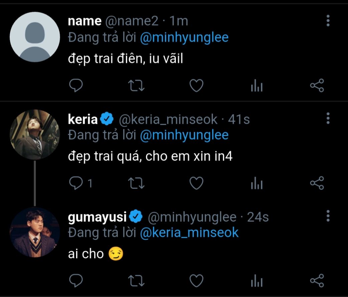Share gumayusi's tweet
This screenshot has width=348, height=297.
click(x=317, y=280)
